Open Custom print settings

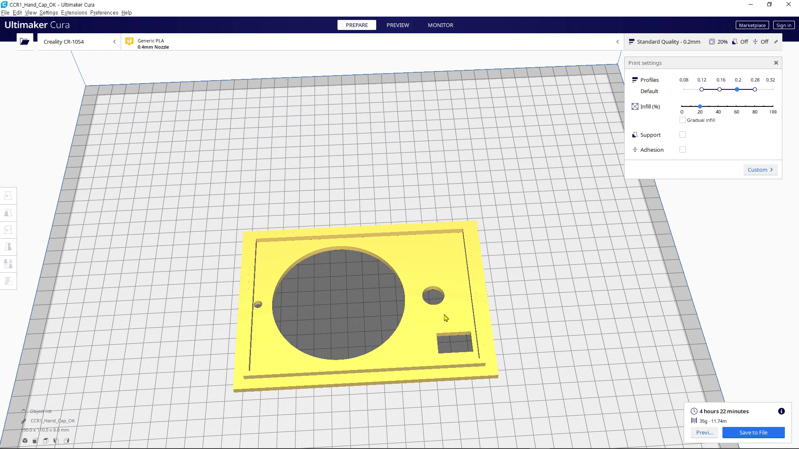click(x=760, y=170)
